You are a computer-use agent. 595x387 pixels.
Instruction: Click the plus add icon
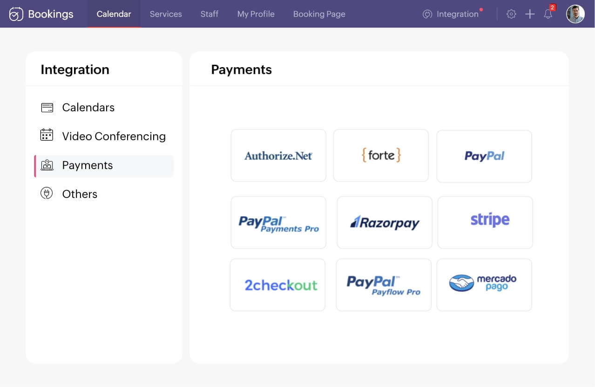tap(530, 14)
